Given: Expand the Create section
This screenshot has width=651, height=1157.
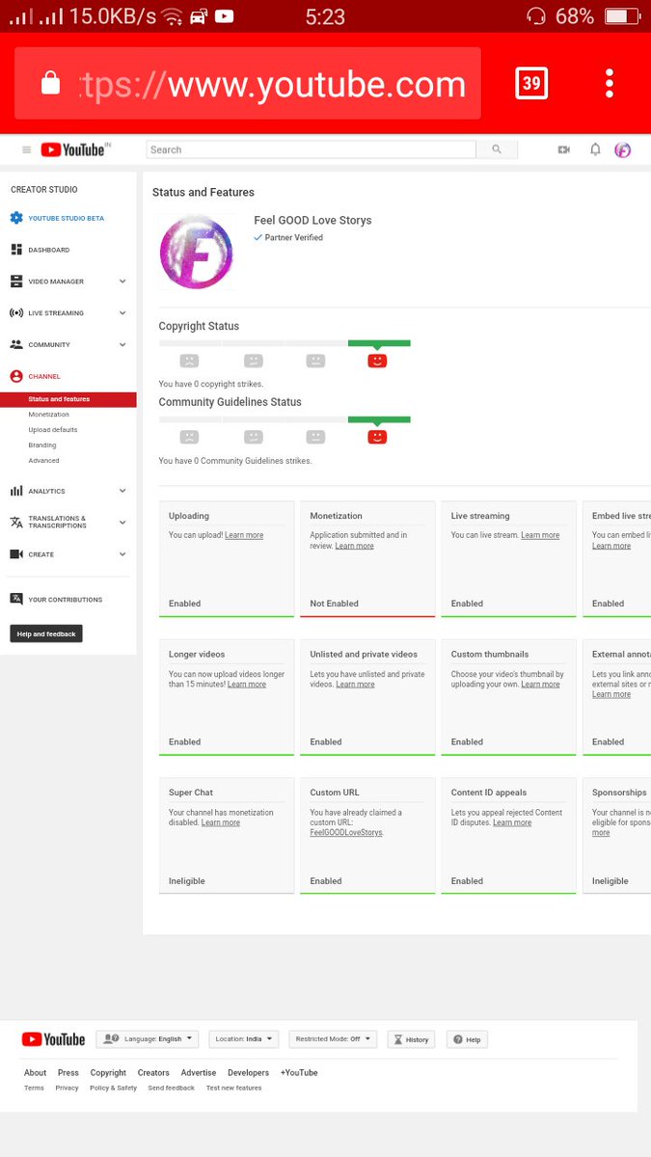Looking at the screenshot, I should [x=122, y=554].
